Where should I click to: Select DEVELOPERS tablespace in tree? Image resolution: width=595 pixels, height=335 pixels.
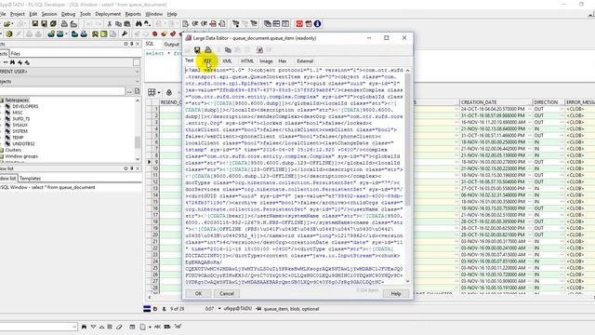(25, 106)
